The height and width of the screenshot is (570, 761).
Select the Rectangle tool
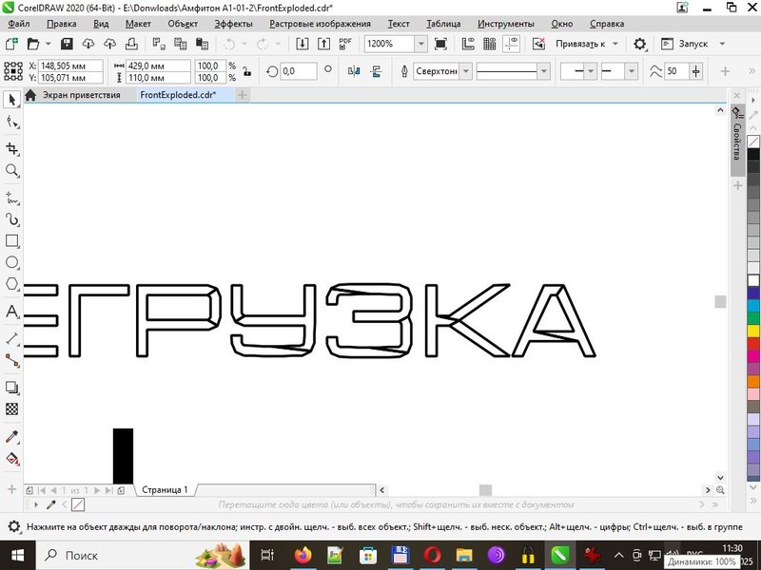[x=11, y=241]
